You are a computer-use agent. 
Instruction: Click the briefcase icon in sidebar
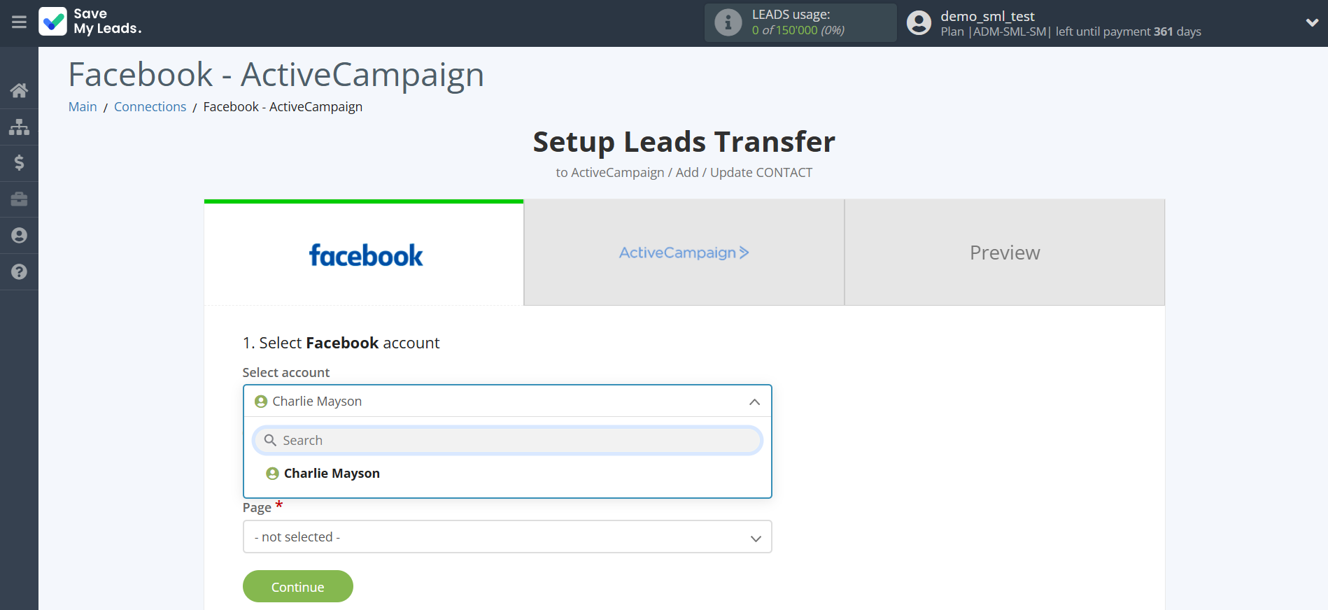pos(19,199)
